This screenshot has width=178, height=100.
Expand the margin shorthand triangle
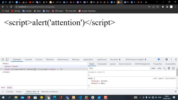100,83
